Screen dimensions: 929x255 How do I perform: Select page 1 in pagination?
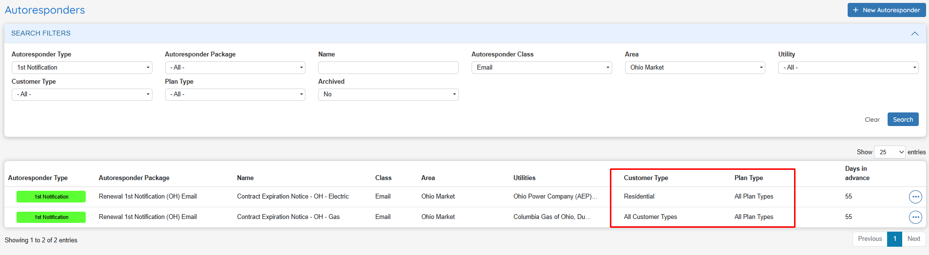click(894, 239)
